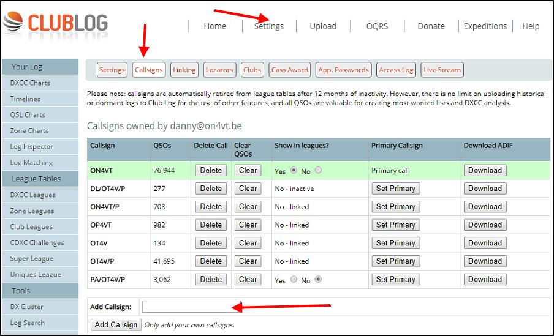Open the Settings menu in top navigation
The width and height of the screenshot is (554, 336).
[269, 26]
